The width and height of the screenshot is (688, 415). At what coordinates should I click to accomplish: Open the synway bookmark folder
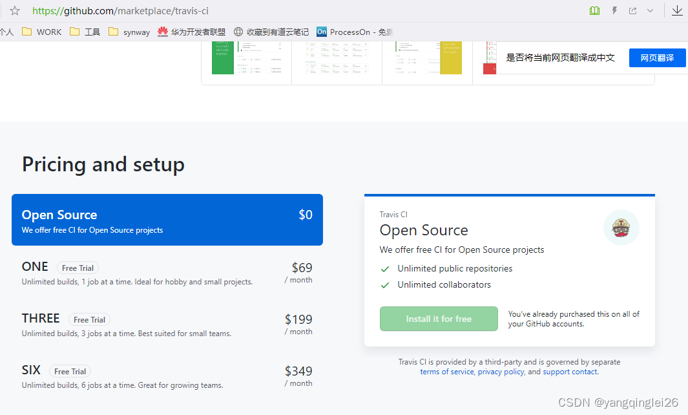[129, 32]
